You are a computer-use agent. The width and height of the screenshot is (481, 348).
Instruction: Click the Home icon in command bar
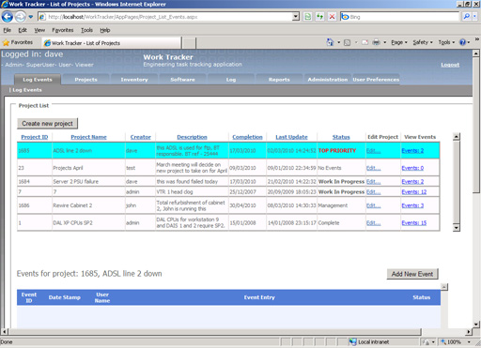click(x=330, y=42)
